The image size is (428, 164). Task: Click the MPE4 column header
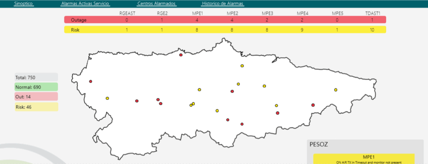tap(303, 13)
